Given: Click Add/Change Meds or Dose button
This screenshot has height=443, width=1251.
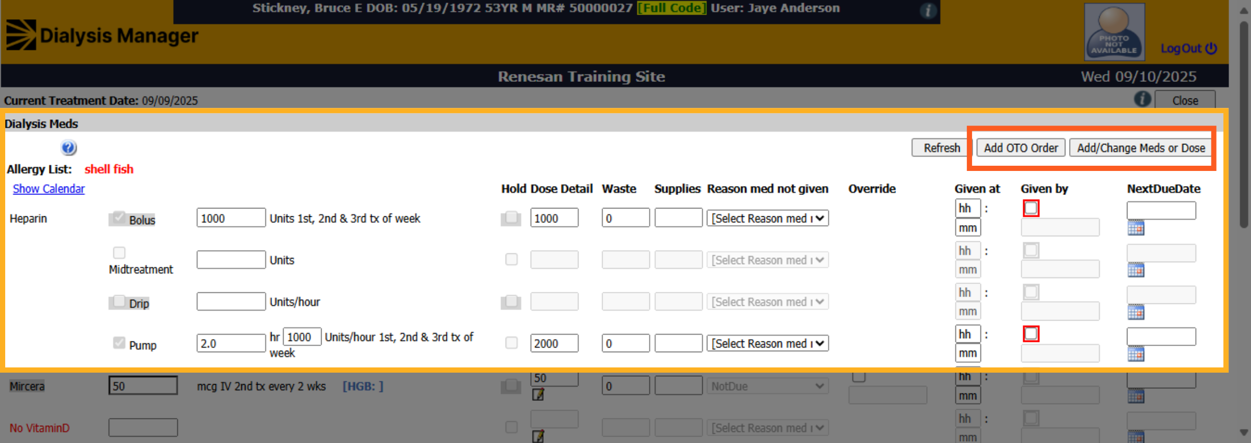Looking at the screenshot, I should 1141,148.
